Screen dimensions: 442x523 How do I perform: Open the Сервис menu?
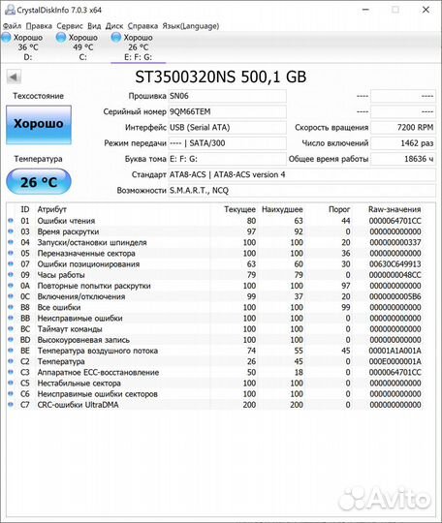click(70, 26)
